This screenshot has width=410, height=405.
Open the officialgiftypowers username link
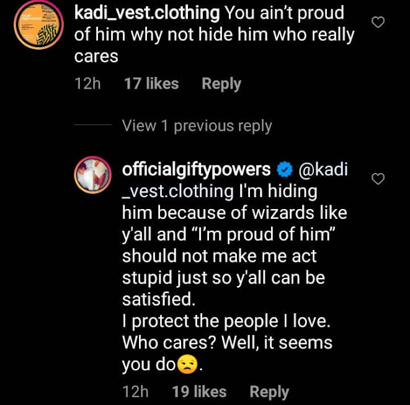196,171
